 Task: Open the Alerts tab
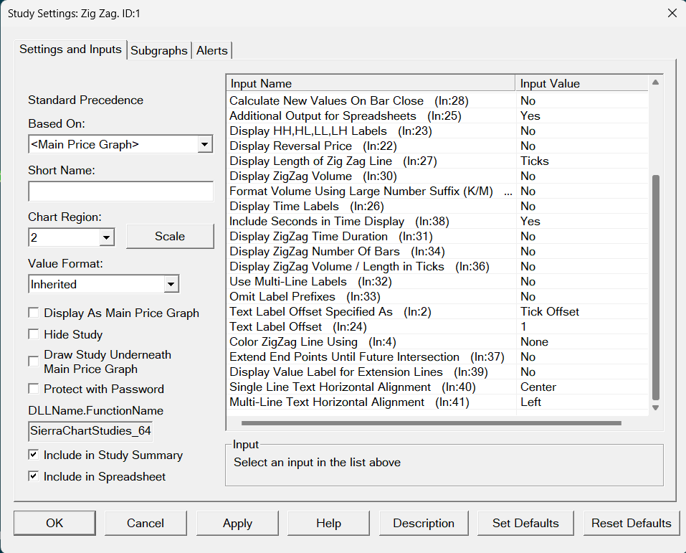212,50
